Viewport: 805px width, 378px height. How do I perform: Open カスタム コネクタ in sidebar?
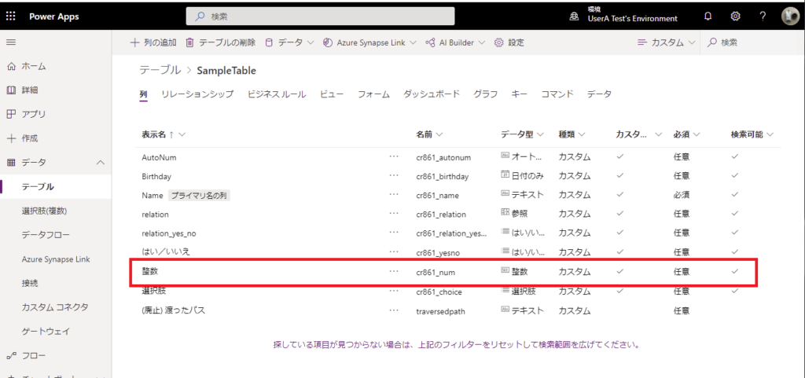click(56, 307)
